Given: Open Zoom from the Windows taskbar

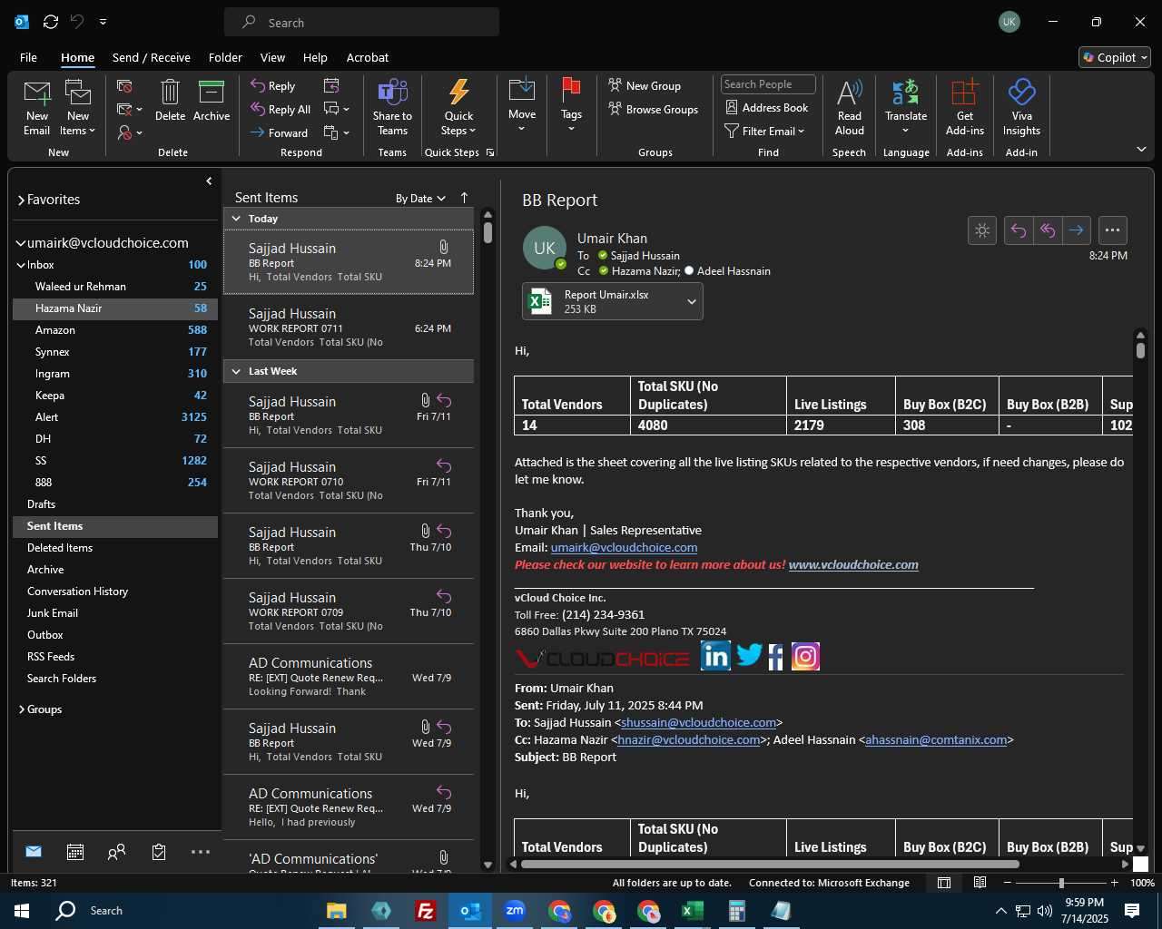Looking at the screenshot, I should pos(515,911).
